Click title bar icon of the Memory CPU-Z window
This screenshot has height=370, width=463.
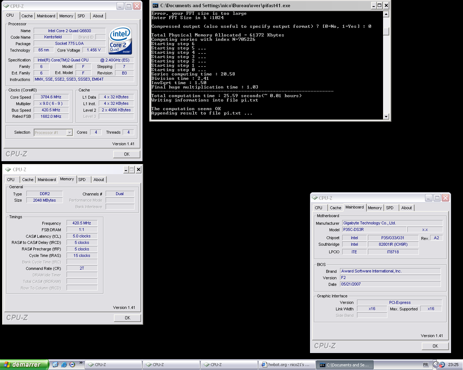[x=8, y=169]
